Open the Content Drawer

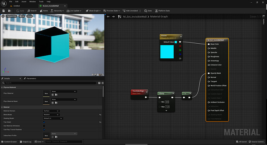click(9, 142)
